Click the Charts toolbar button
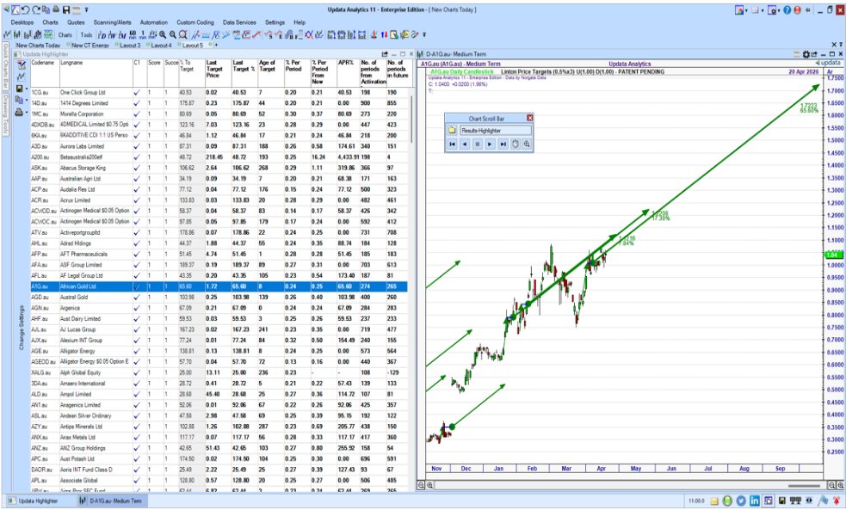The width and height of the screenshot is (846, 510). [x=65, y=35]
